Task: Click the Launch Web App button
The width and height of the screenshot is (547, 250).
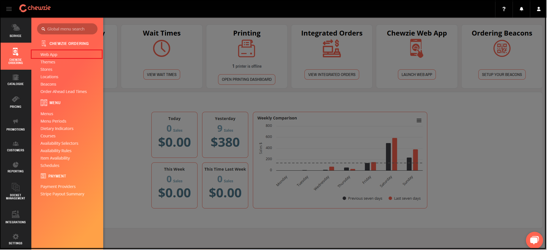Action: coord(417,75)
